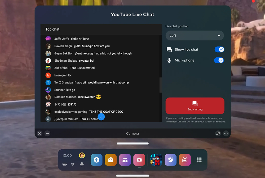Open the Live chat position dropdown
This screenshot has height=178, width=265.
[x=195, y=35]
